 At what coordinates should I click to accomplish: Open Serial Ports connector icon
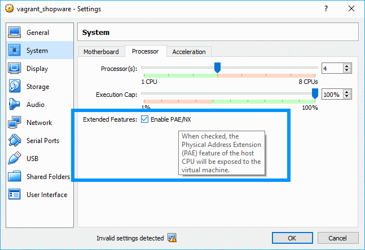pos(15,141)
